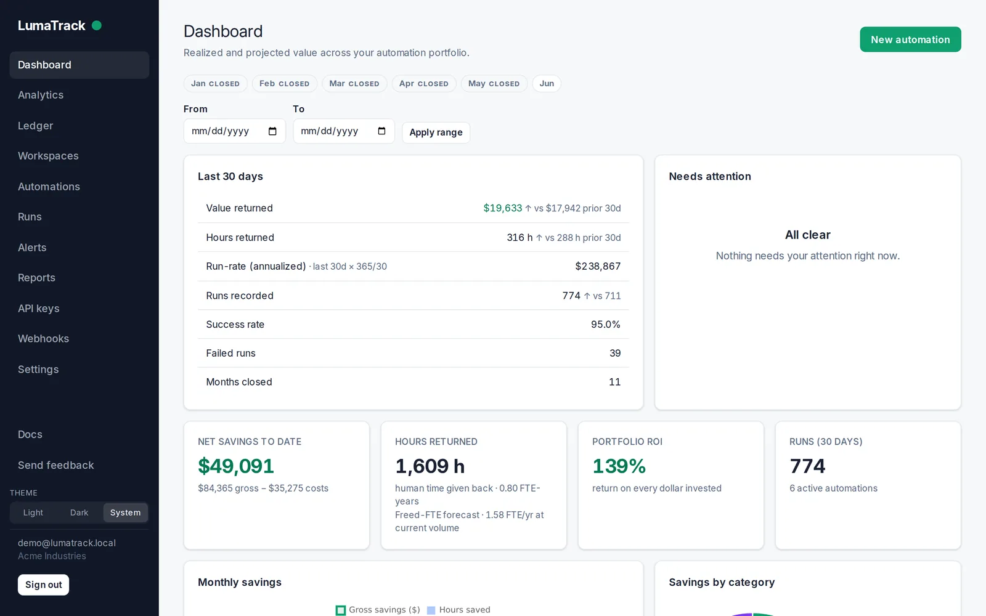Click the Sign out button
The height and width of the screenshot is (616, 986).
43,585
